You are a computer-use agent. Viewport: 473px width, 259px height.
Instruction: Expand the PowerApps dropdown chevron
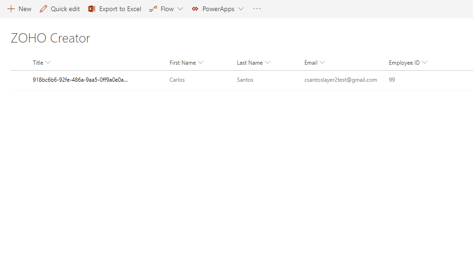click(241, 9)
